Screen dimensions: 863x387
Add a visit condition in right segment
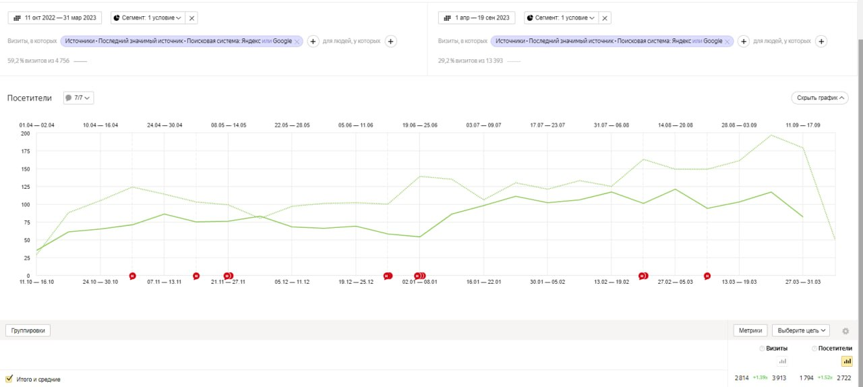pyautogui.click(x=743, y=41)
